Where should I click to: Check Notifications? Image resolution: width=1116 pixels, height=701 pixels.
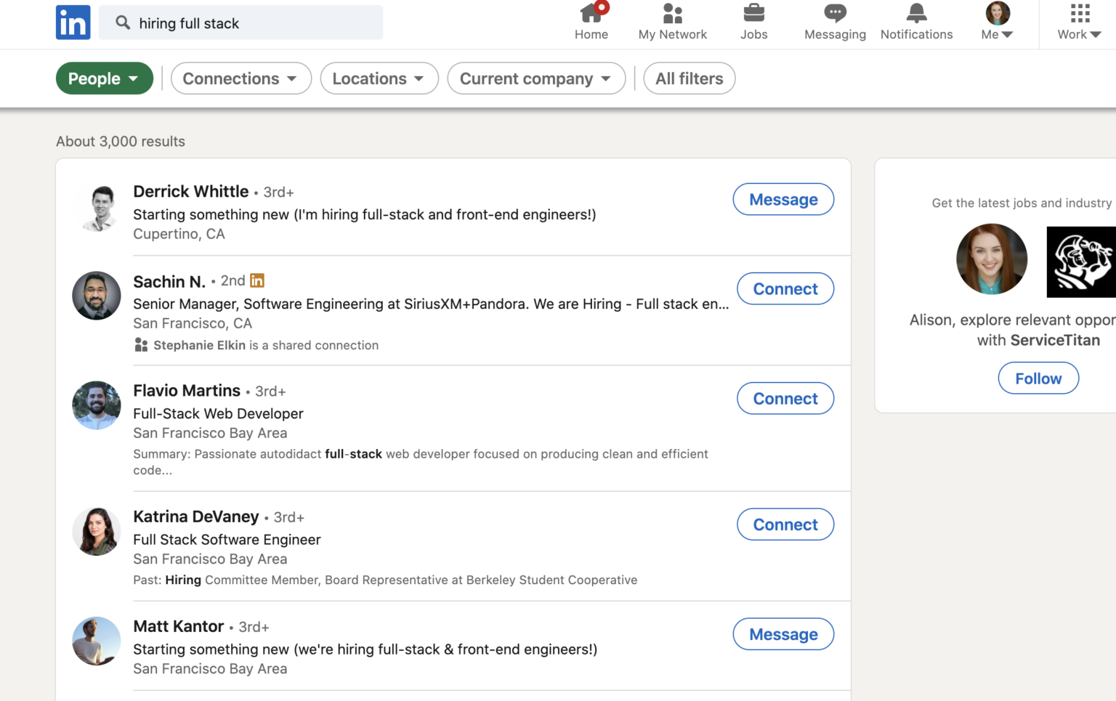coord(915,22)
